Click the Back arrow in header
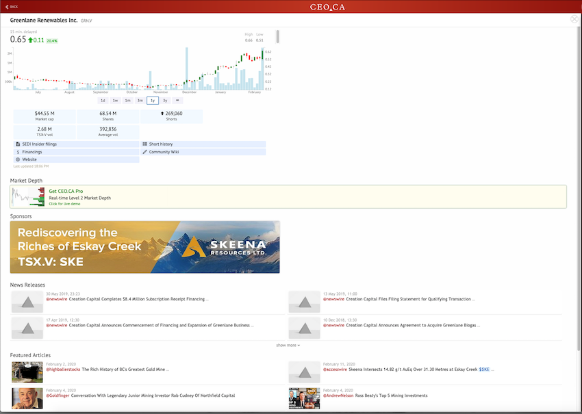 pos(12,6)
